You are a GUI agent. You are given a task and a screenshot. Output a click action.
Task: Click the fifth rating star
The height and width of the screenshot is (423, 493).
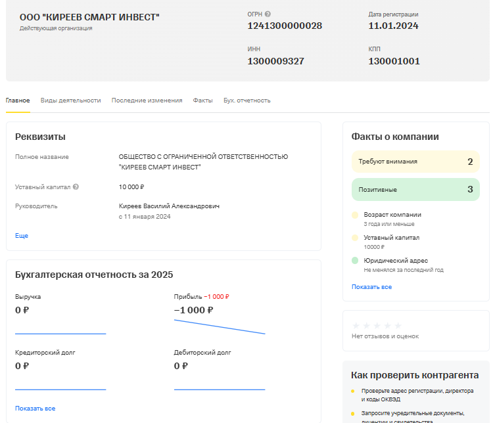pyautogui.click(x=398, y=325)
